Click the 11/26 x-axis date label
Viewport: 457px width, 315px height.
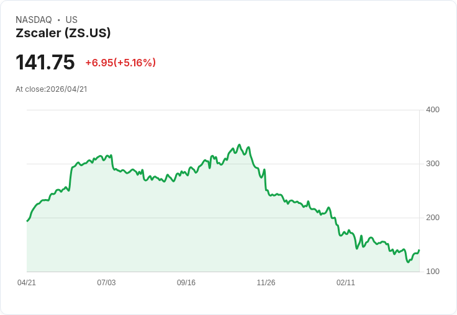point(266,283)
